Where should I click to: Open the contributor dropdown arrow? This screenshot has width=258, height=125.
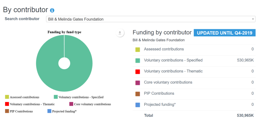point(253,19)
